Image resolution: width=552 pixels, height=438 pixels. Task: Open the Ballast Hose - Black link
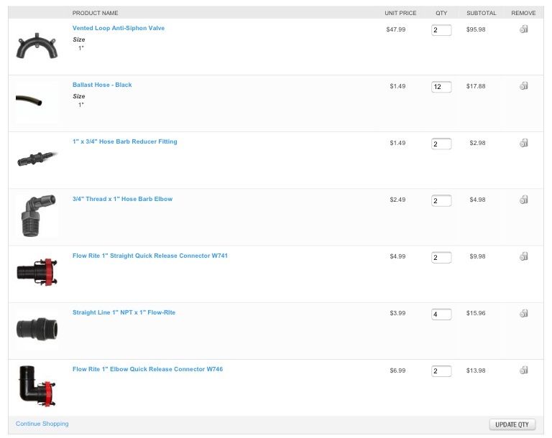point(102,85)
